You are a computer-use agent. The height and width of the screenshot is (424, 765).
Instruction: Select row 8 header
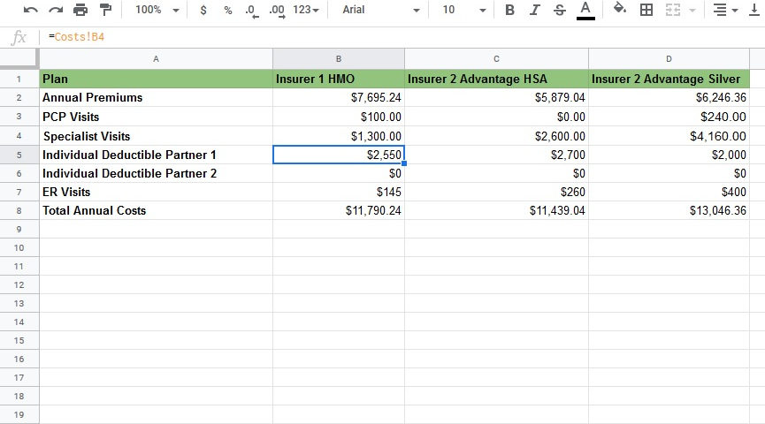click(19, 210)
